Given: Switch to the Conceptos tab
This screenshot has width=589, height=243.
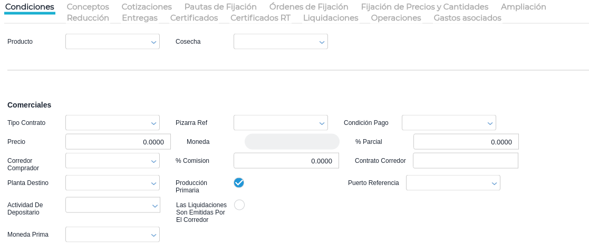Looking at the screenshot, I should coord(88,7).
